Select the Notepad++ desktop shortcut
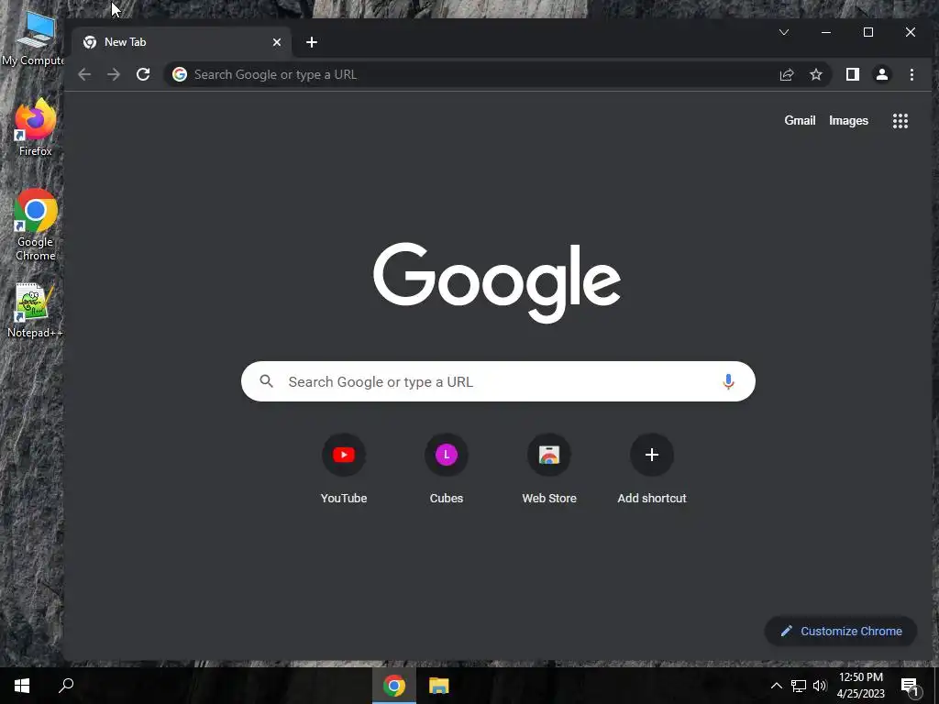Image resolution: width=939 pixels, height=704 pixels. click(35, 310)
